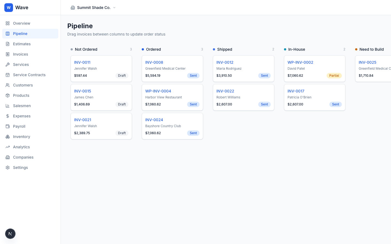Open Services via the wrench icon

[8, 65]
